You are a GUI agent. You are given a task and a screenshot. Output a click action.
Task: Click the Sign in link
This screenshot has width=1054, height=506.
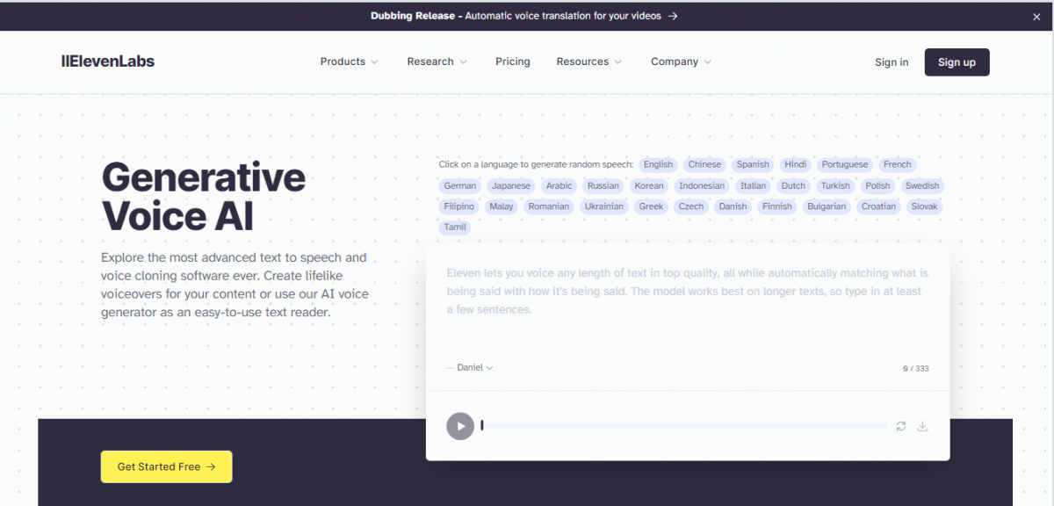[892, 62]
